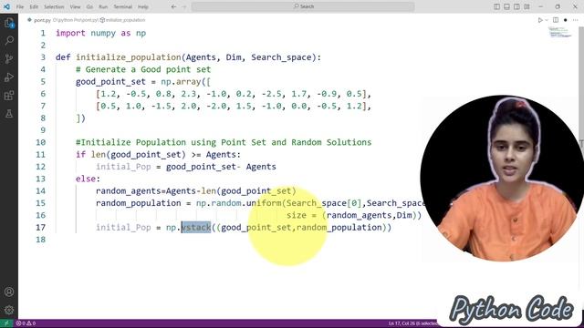Open the Search view in activity bar
This screenshot has height=328, width=584.
[9, 40]
